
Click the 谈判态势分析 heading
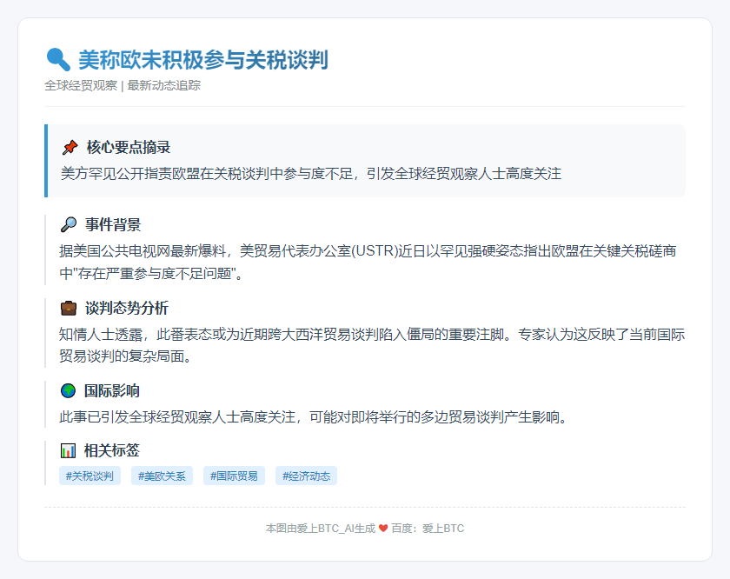pyautogui.click(x=127, y=309)
